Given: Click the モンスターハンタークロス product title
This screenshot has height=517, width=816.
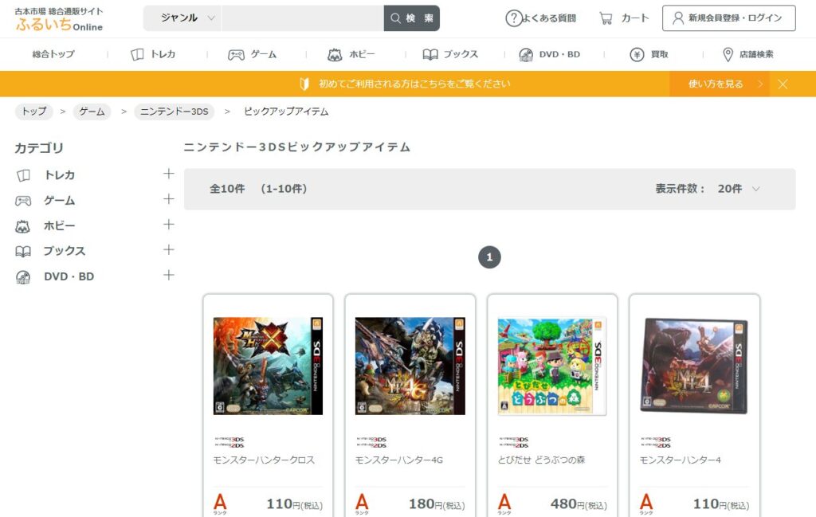Looking at the screenshot, I should coord(264,460).
